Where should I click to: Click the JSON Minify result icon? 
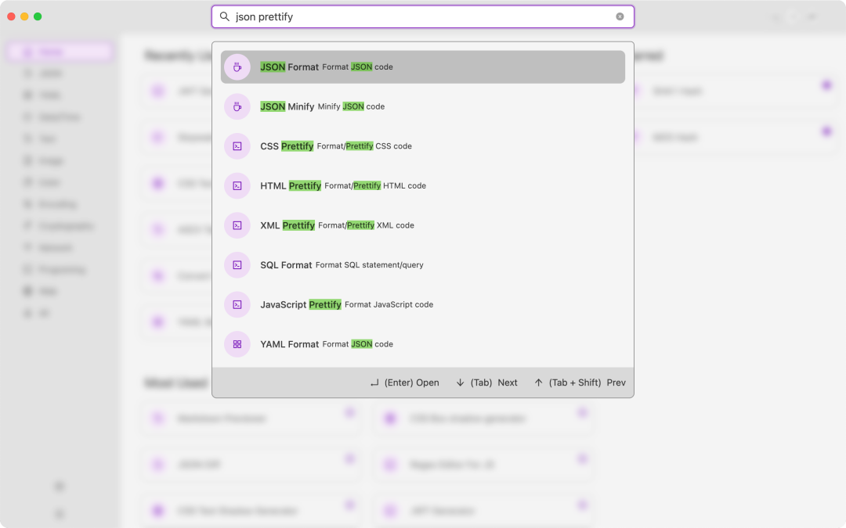(237, 106)
